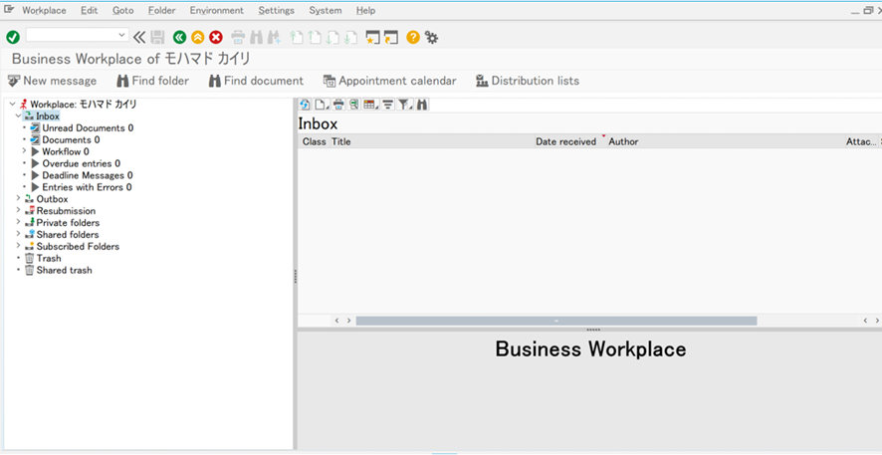Viewport: 882px width, 455px height.
Task: Collapse the Inbox tree node
Action: (x=18, y=115)
